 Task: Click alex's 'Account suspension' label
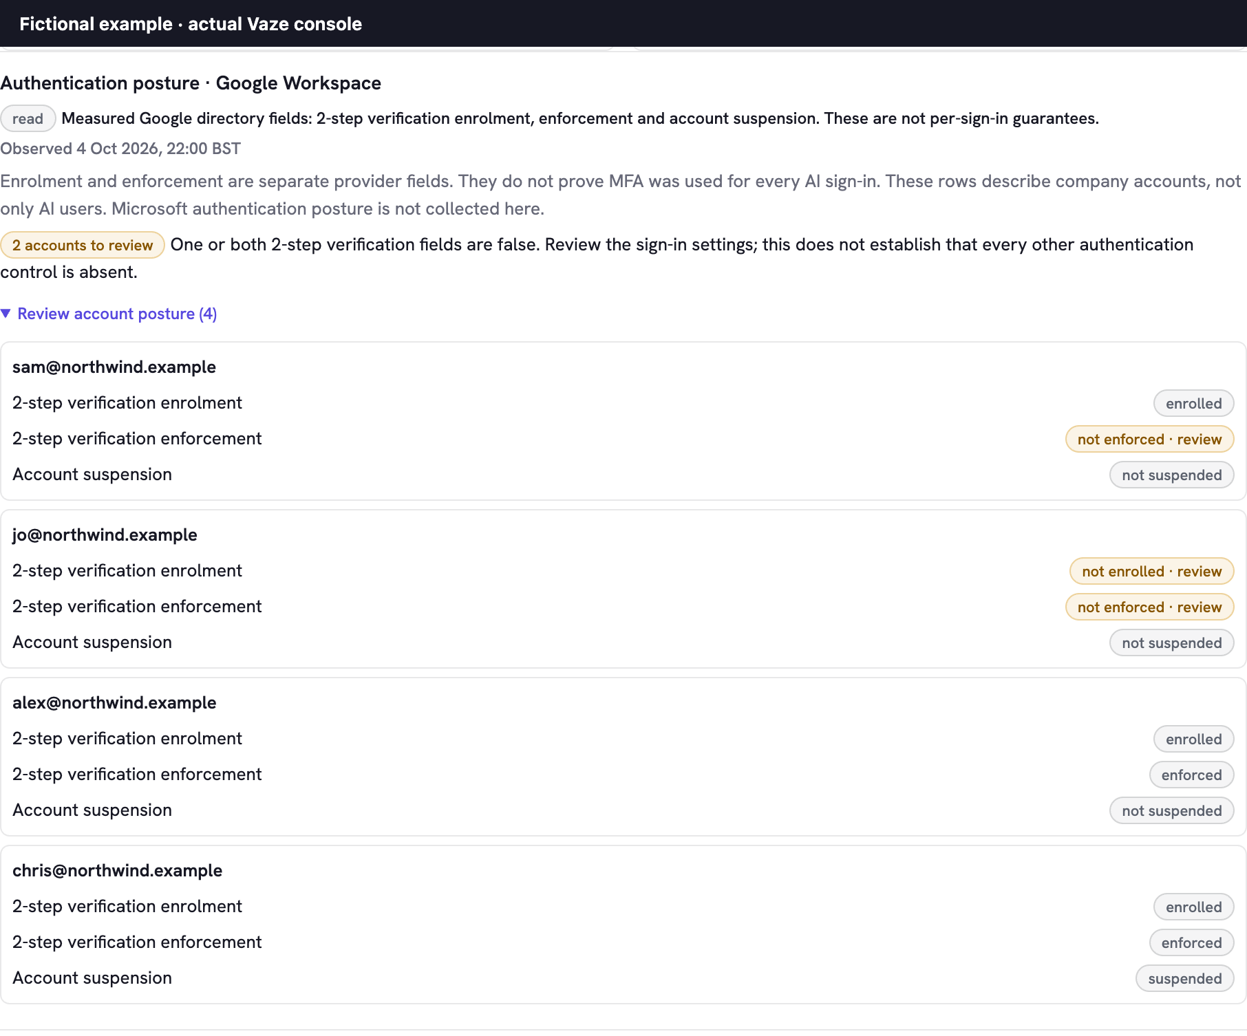pyautogui.click(x=92, y=810)
